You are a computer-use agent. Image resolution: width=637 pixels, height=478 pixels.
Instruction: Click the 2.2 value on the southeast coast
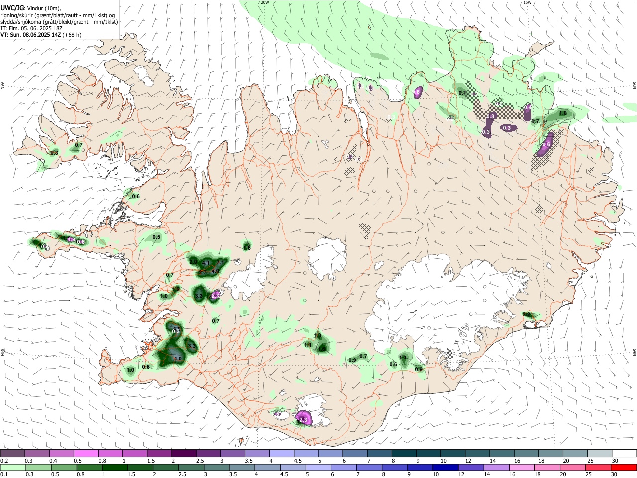click(526, 314)
